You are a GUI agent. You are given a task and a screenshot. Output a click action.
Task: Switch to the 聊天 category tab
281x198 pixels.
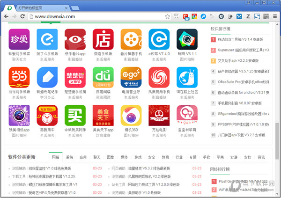pos(97,157)
